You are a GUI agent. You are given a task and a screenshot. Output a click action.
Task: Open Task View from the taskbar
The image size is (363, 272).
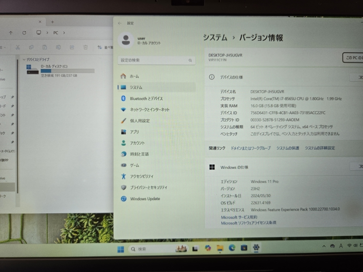click(x=195, y=248)
